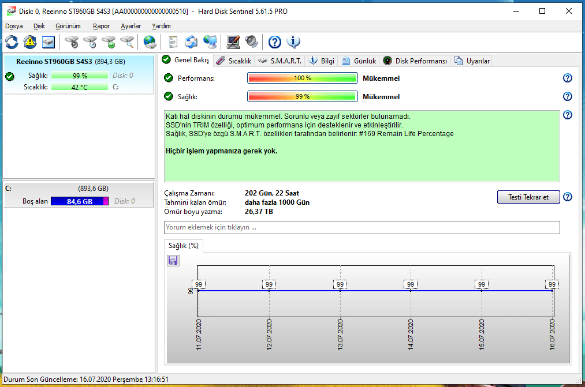Click the help icon next to Testi Tekrar et
Screen dimensions: 585x387
click(568, 197)
